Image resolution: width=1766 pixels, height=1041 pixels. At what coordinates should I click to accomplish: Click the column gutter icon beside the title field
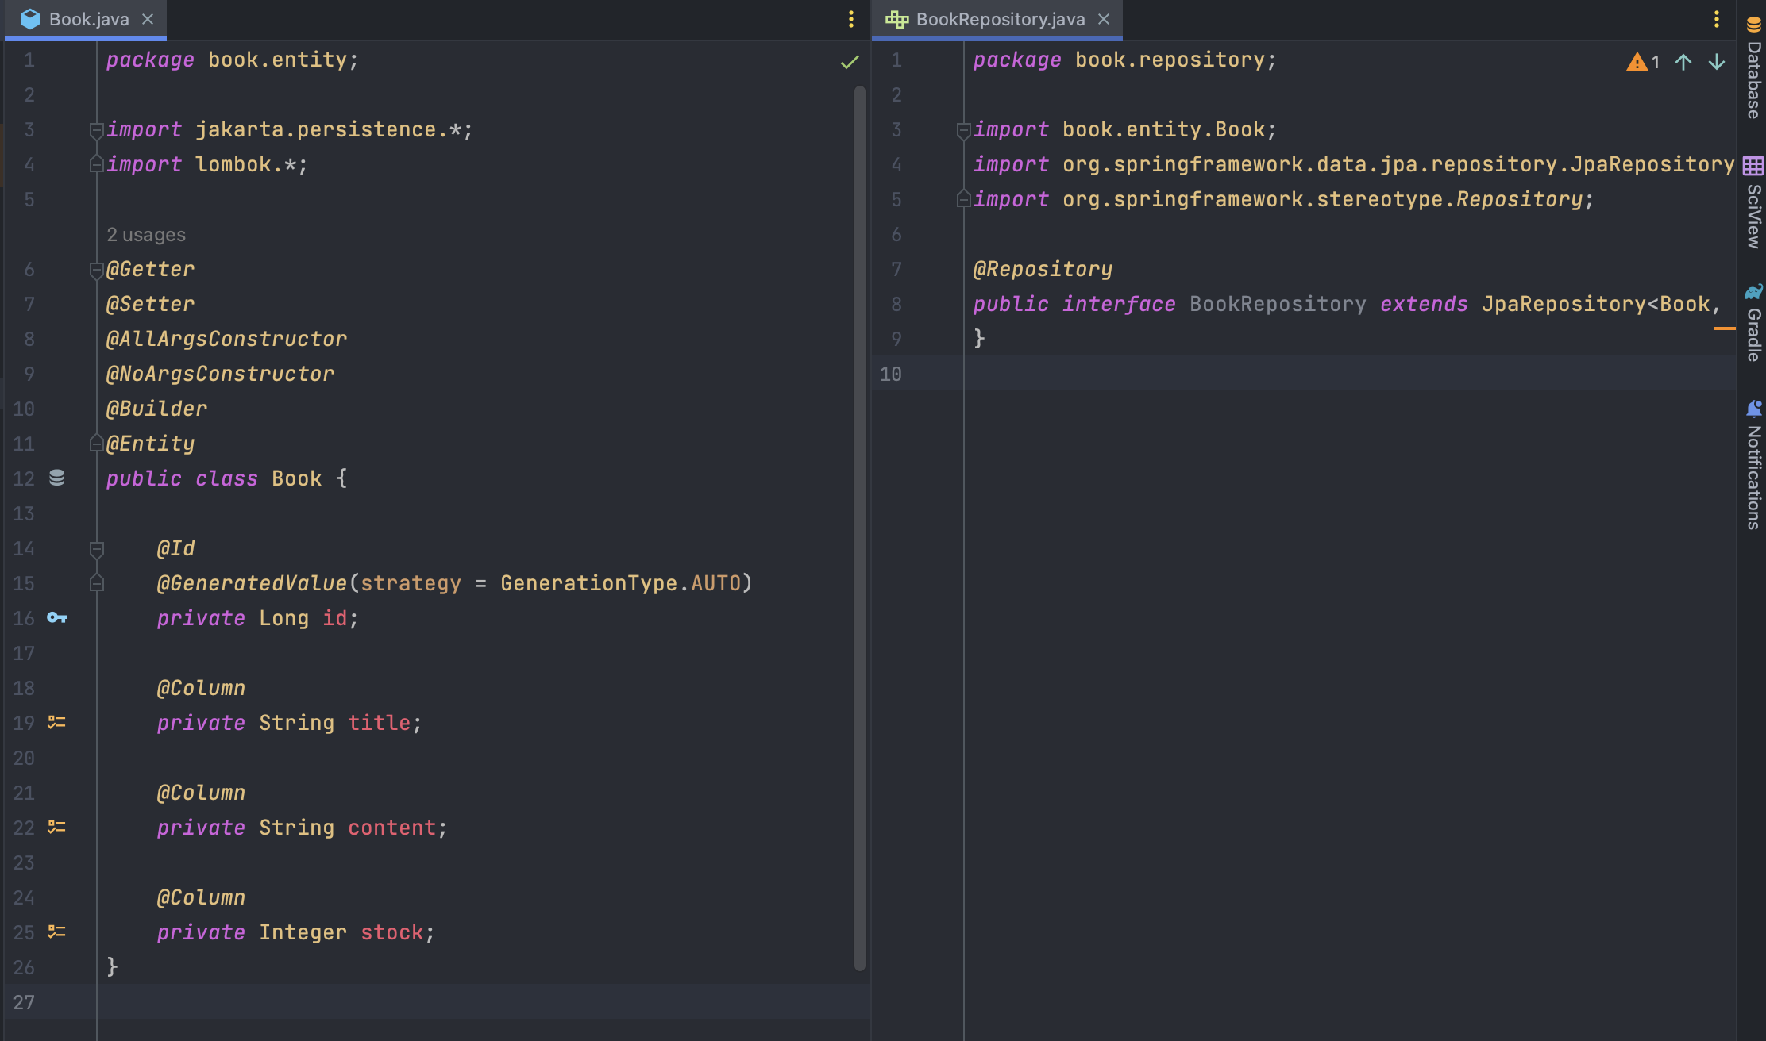pos(56,722)
